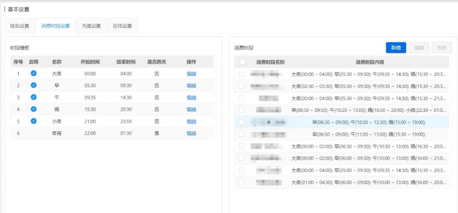The image size is (458, 213).
Task: Toggle the enabled check icon for 早
Action: coord(34,85)
